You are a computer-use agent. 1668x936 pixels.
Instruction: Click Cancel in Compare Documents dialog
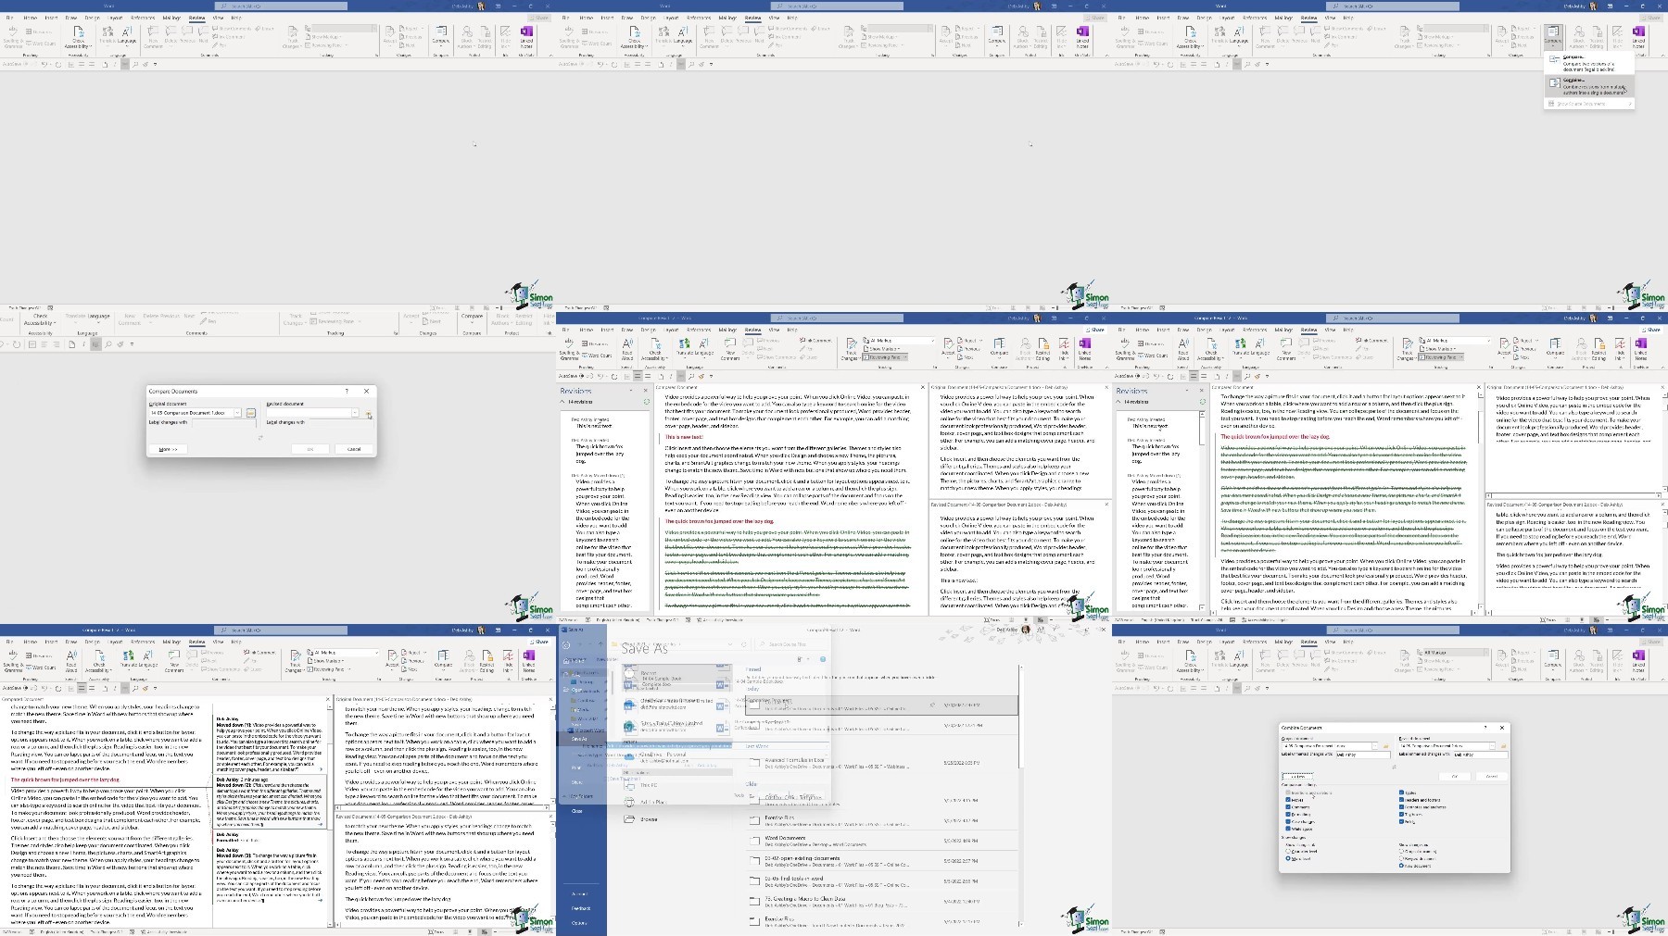click(x=354, y=449)
